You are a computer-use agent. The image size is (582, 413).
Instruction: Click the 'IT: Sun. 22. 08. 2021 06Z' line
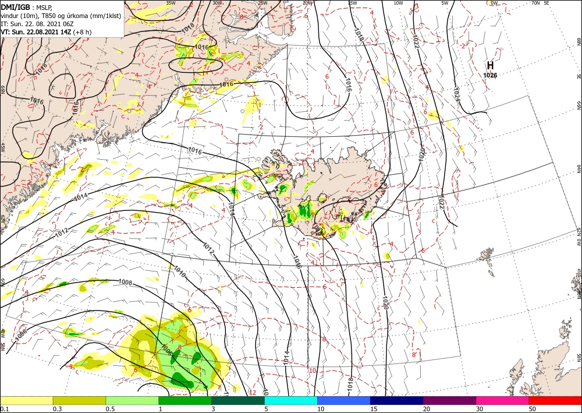36,24
